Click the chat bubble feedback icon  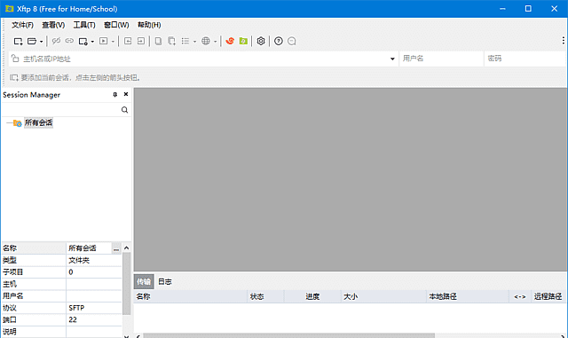[292, 41]
